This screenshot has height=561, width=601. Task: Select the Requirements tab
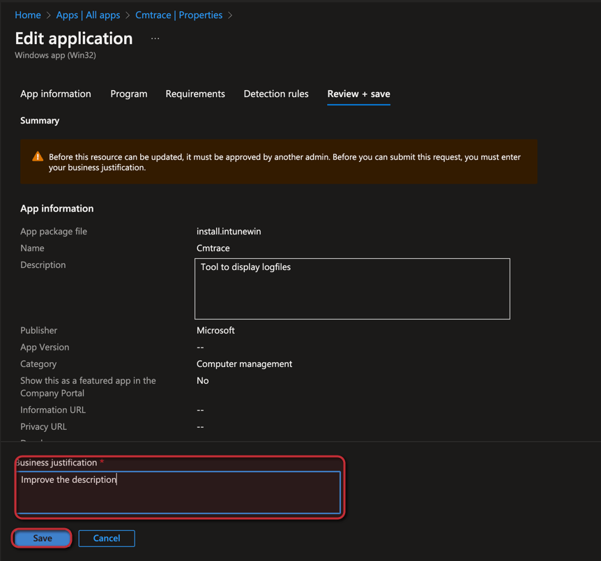click(x=195, y=93)
